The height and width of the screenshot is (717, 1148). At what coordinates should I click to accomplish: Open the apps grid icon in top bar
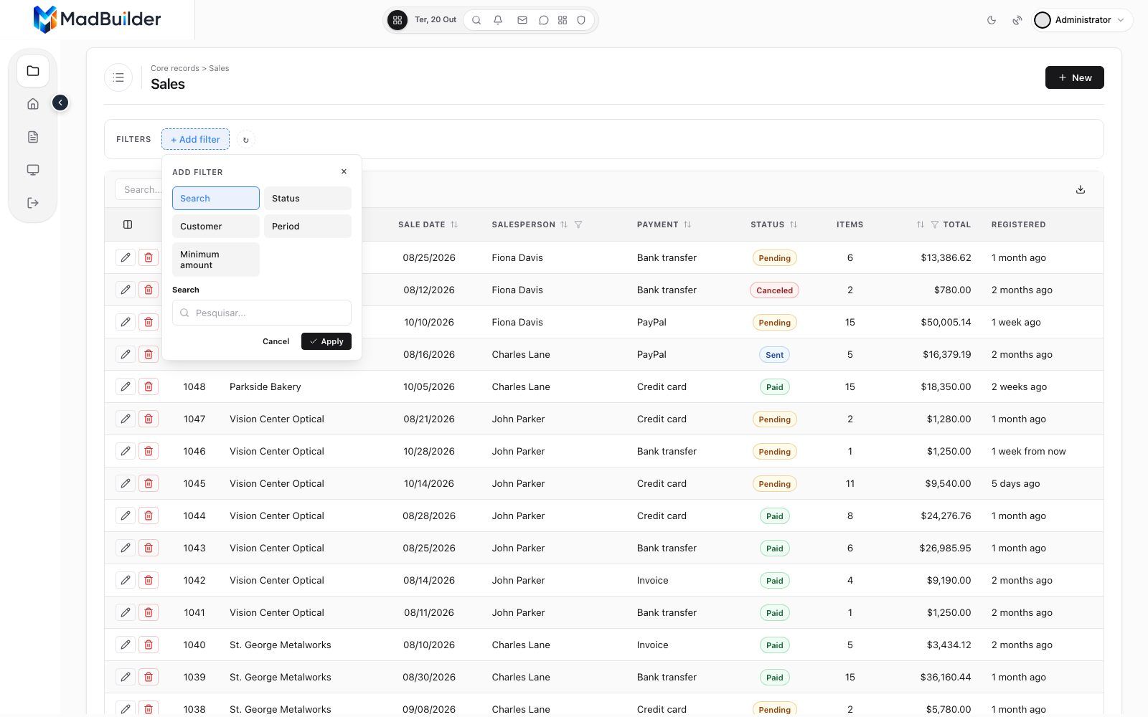tap(563, 20)
